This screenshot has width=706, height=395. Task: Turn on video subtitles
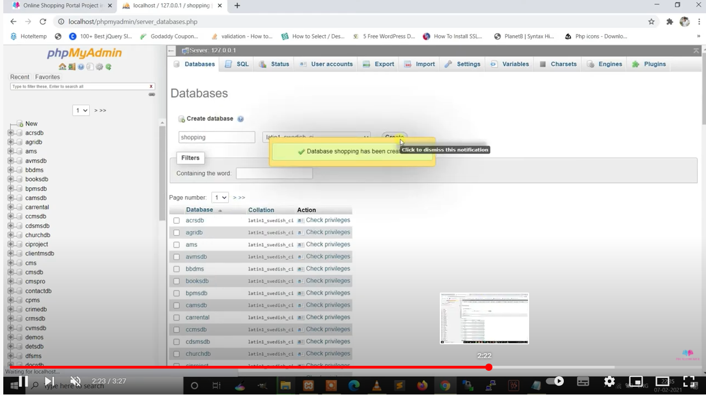click(x=583, y=381)
